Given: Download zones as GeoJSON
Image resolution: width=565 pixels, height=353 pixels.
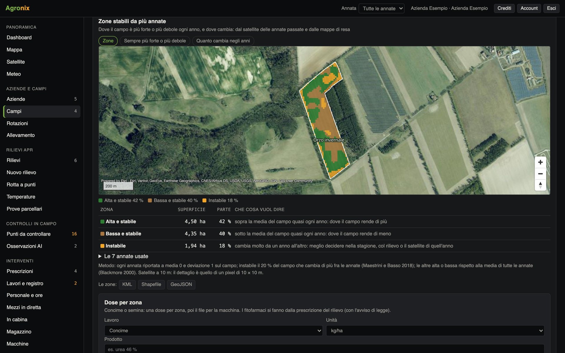Looking at the screenshot, I should click(x=181, y=284).
